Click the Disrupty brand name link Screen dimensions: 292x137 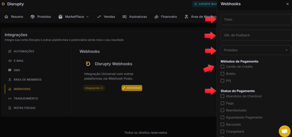[x=15, y=4]
